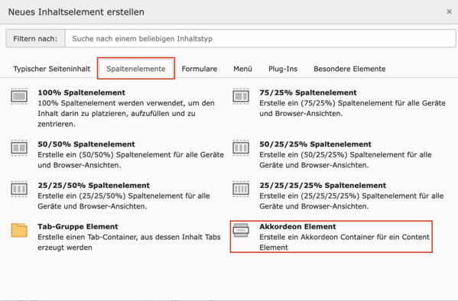The height and width of the screenshot is (301, 458).
Task: Open the Plug-Ins tab
Action: (283, 69)
